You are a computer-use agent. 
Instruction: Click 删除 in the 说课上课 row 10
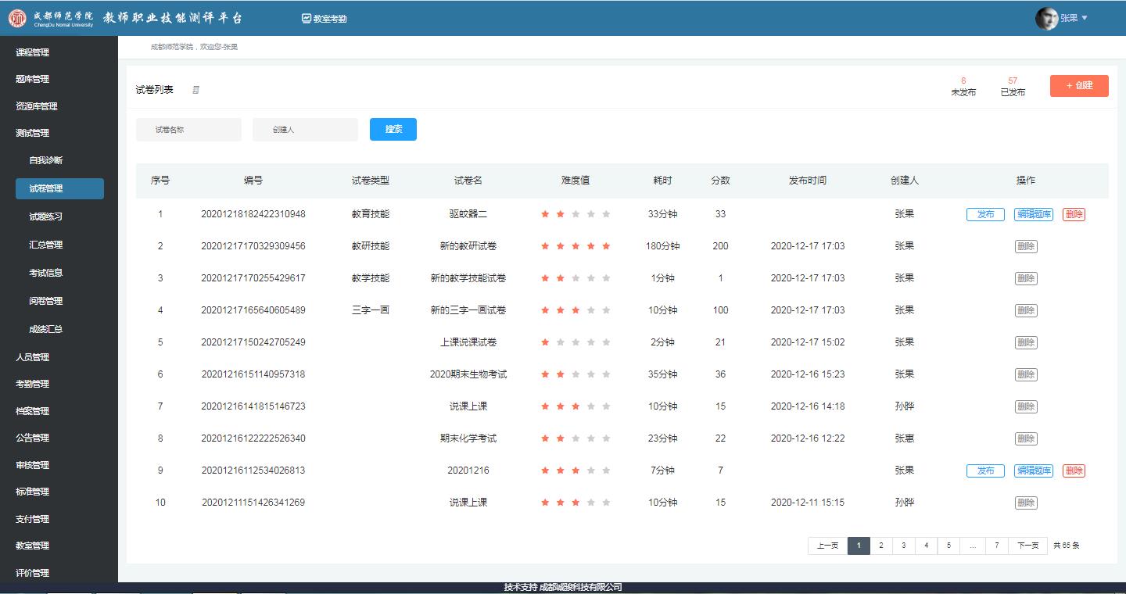1026,503
